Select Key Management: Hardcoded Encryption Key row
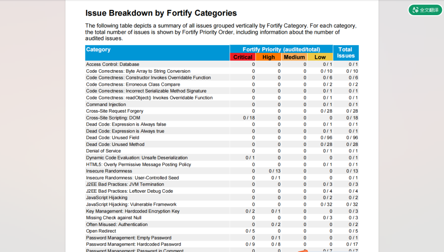 click(133, 211)
